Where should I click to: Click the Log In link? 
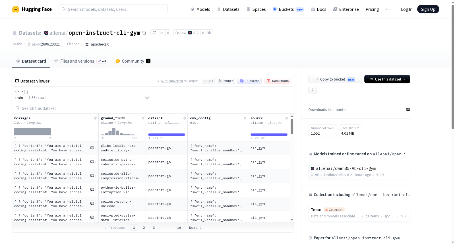click(407, 9)
